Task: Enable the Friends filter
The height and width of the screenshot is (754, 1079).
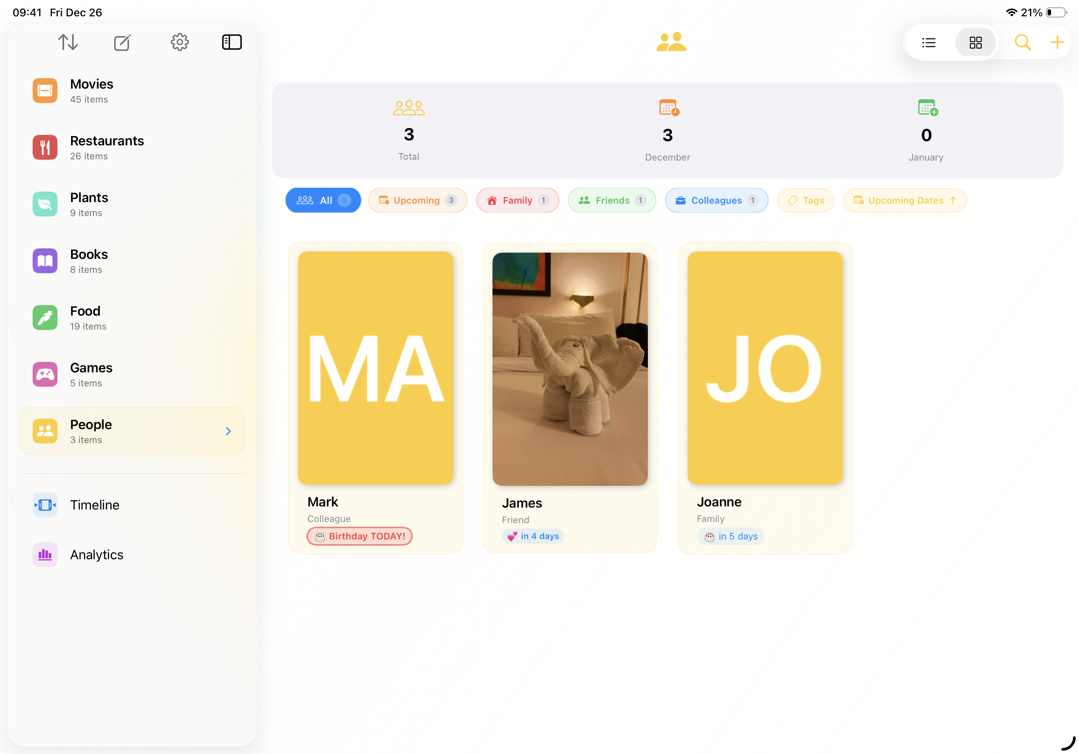Action: [x=611, y=200]
